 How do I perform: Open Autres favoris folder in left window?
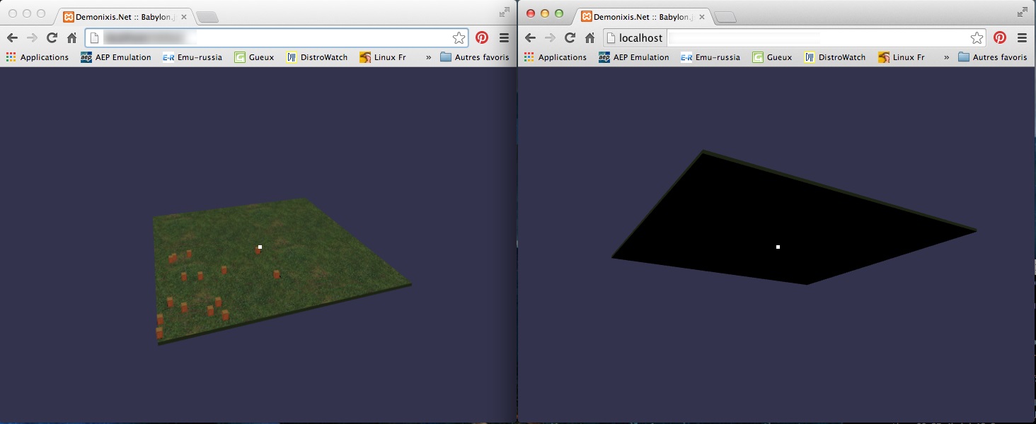pos(474,57)
